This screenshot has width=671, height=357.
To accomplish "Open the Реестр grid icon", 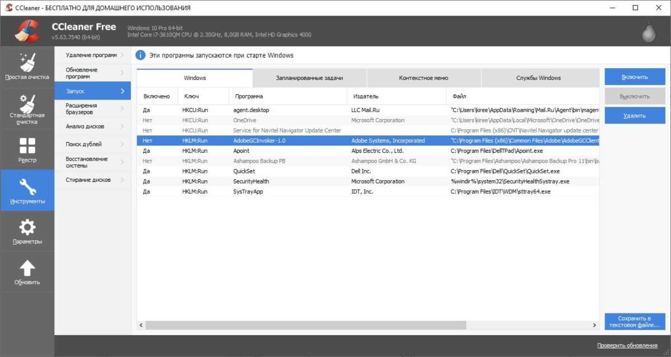I will point(27,145).
